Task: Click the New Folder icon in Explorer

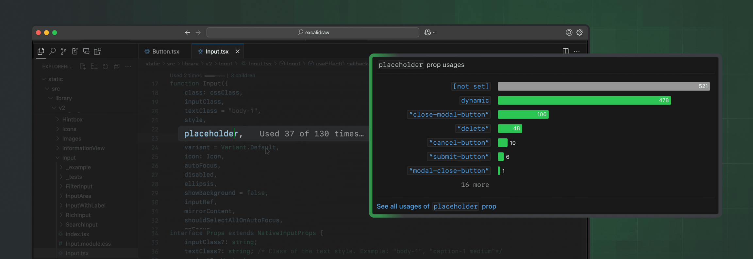Action: click(94, 67)
